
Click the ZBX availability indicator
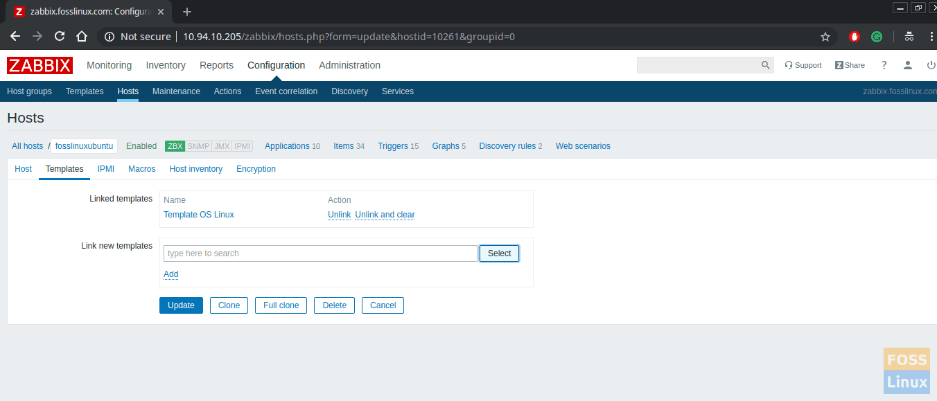(x=175, y=146)
